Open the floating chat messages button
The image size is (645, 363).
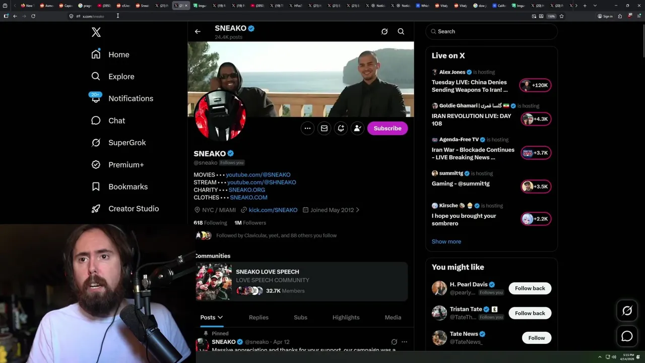[627, 336]
